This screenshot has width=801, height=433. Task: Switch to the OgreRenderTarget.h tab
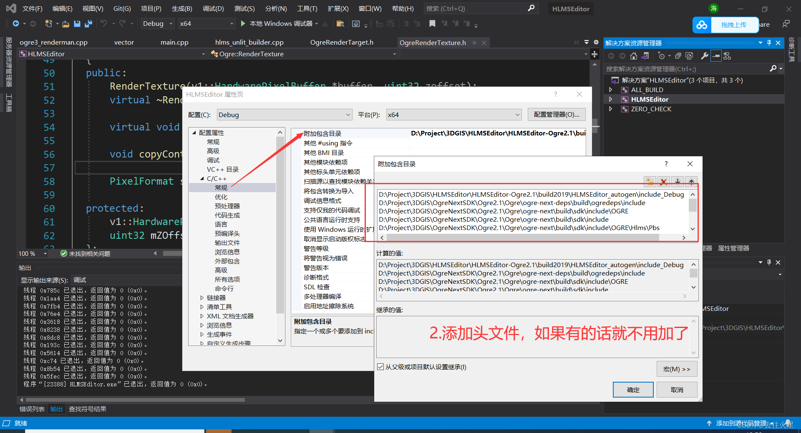[x=342, y=42]
